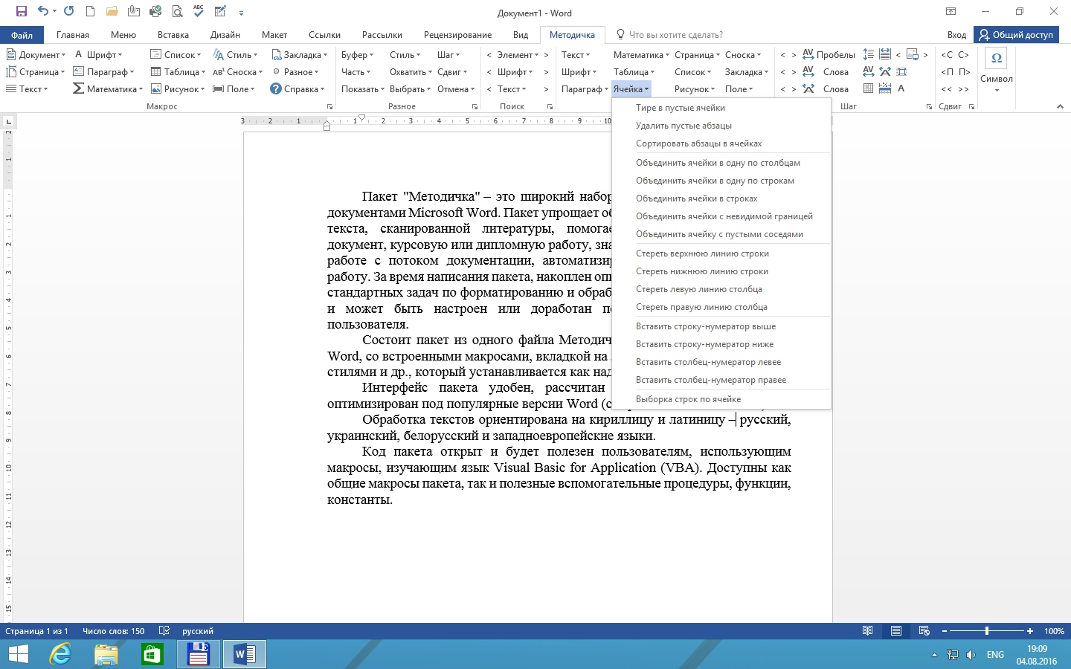Click the table grid icon in Шаг group
The image size is (1071, 669).
click(868, 88)
